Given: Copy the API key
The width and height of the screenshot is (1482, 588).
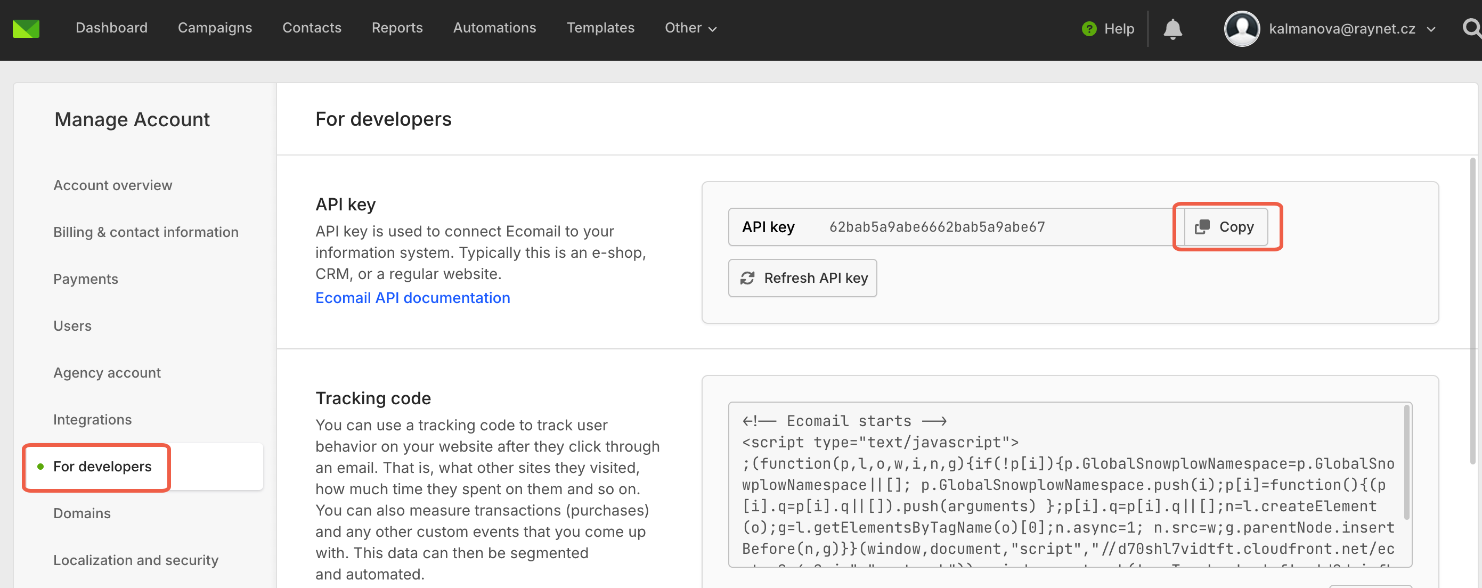Looking at the screenshot, I should [1225, 227].
